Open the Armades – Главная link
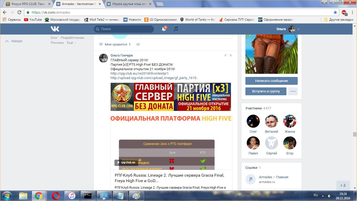357x201 pixels. 274,177
